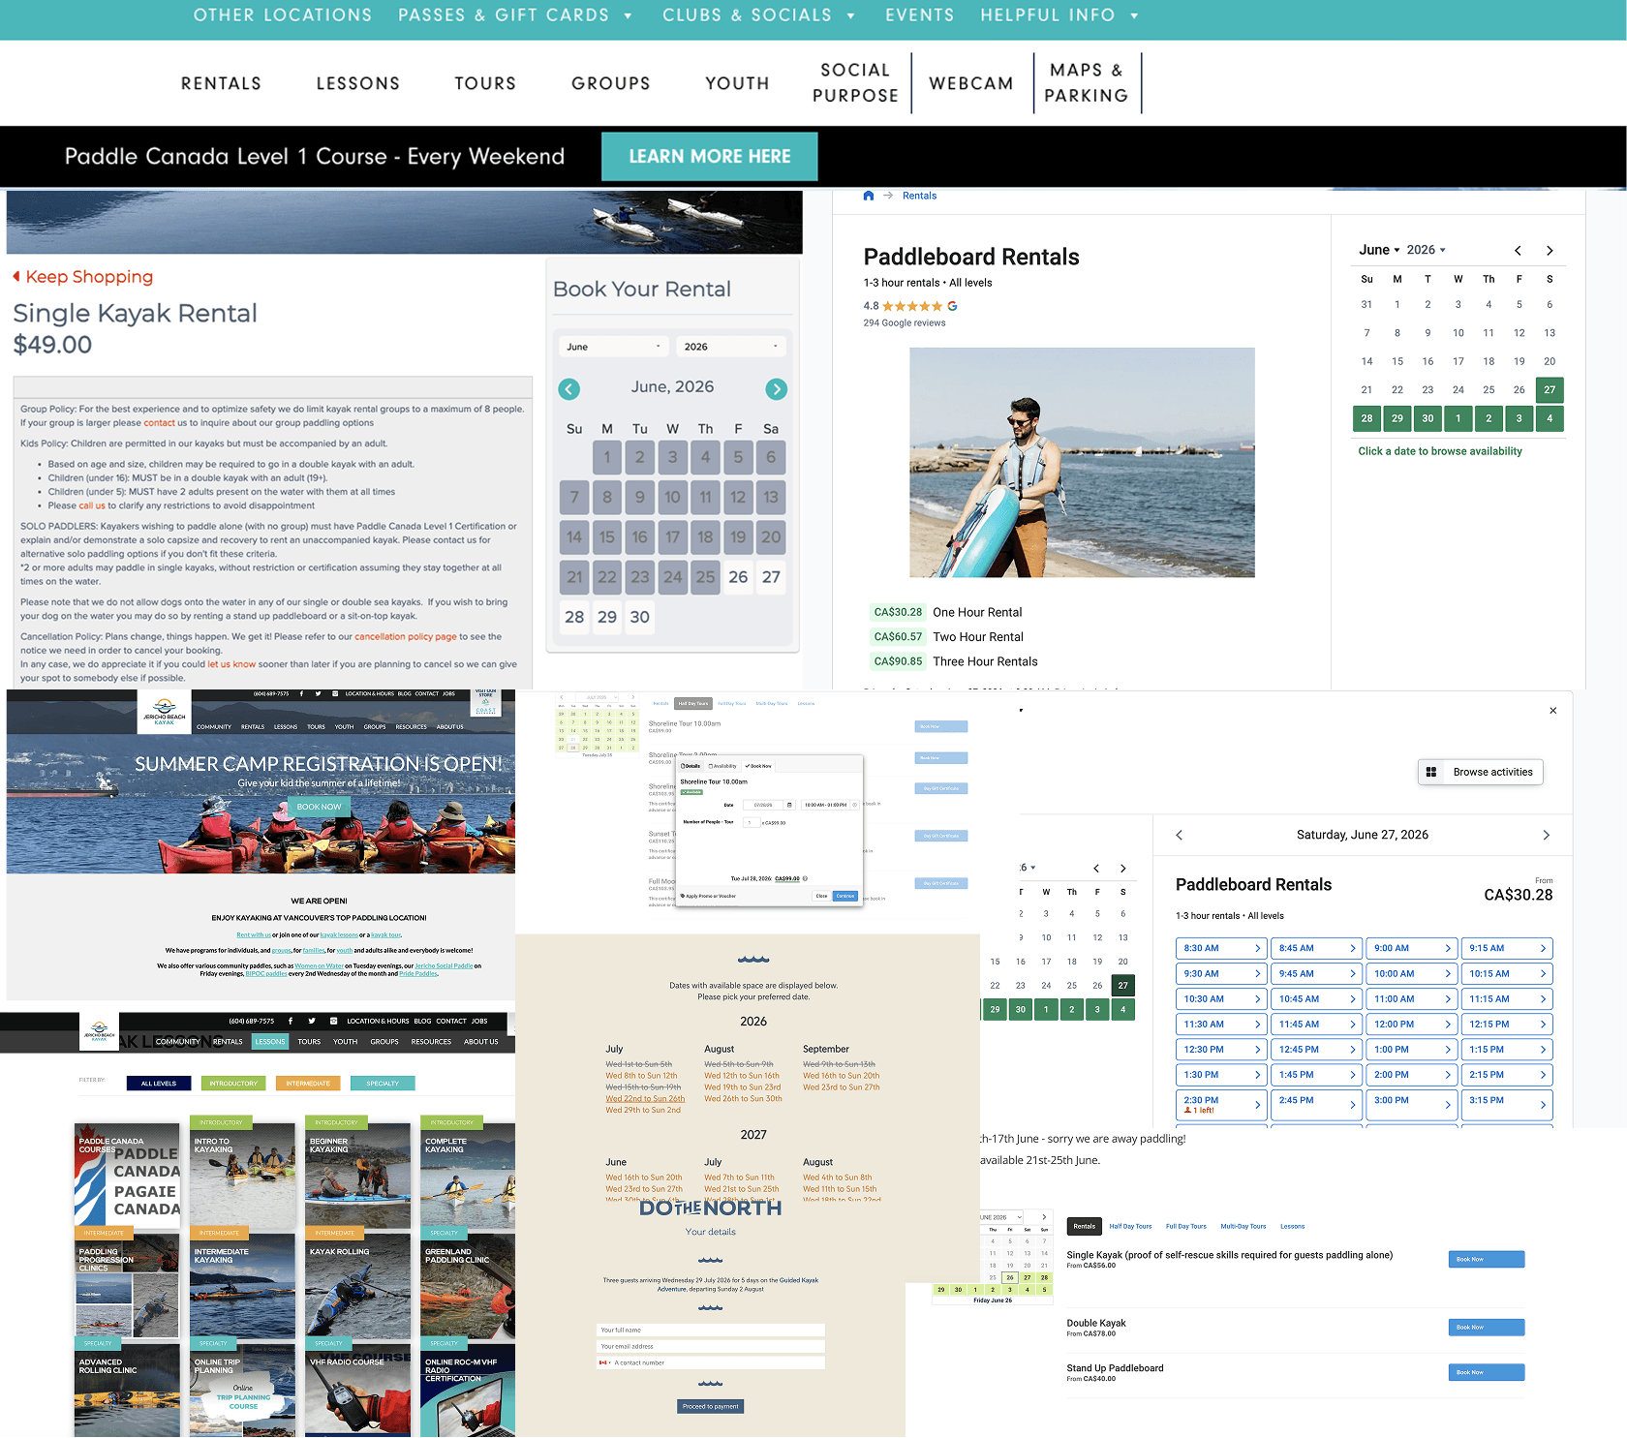Select the 10:00 AM paddleboard time slot

click(x=1411, y=973)
